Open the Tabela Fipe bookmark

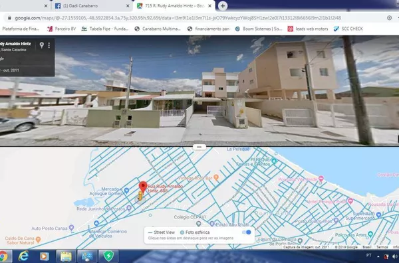click(x=105, y=29)
